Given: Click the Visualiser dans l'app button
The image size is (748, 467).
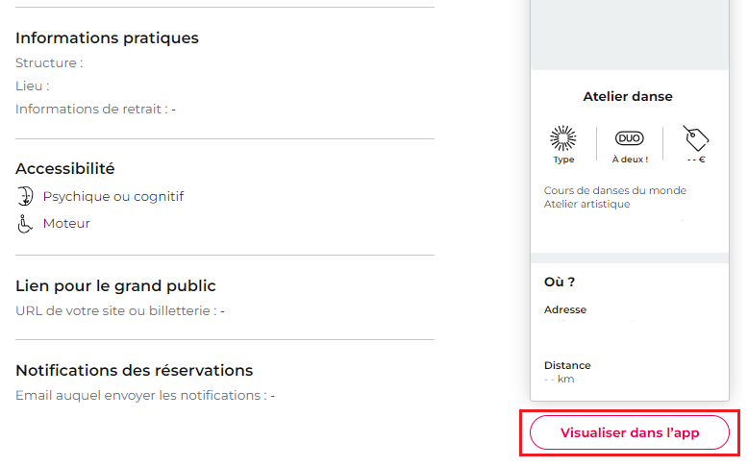Looking at the screenshot, I should point(629,432).
